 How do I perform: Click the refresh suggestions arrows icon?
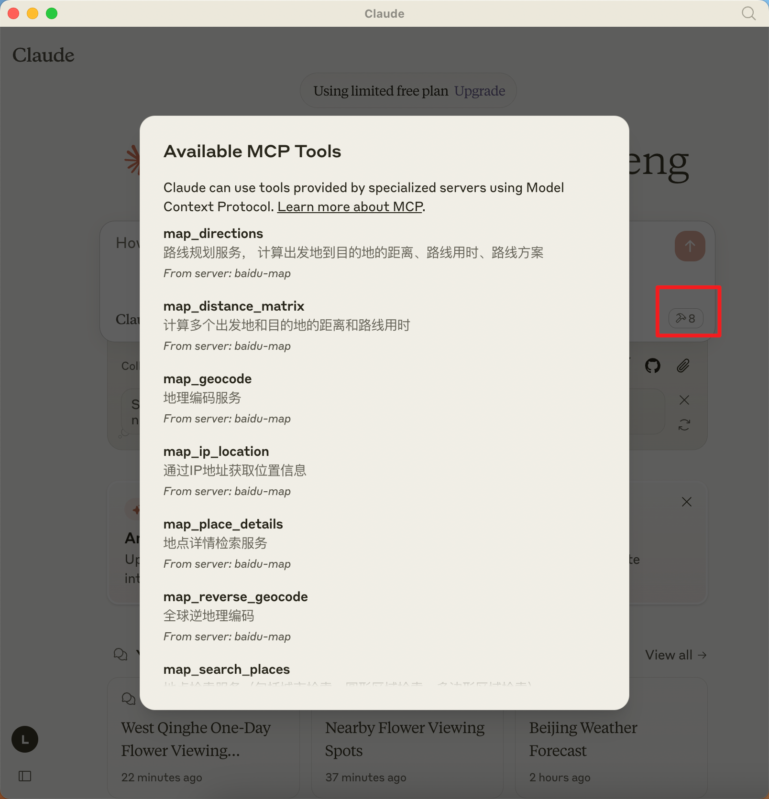pos(684,425)
